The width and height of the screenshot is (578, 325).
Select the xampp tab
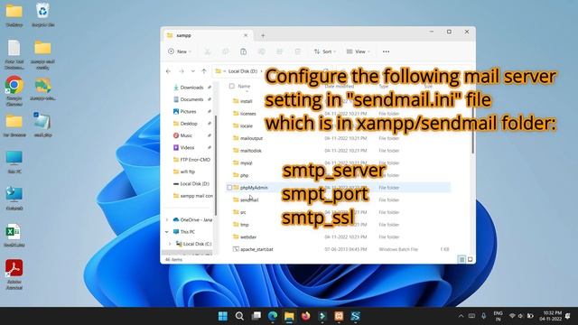click(209, 35)
